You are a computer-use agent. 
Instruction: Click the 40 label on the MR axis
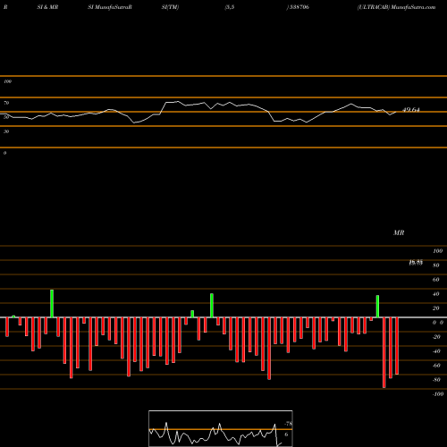[436, 294]
